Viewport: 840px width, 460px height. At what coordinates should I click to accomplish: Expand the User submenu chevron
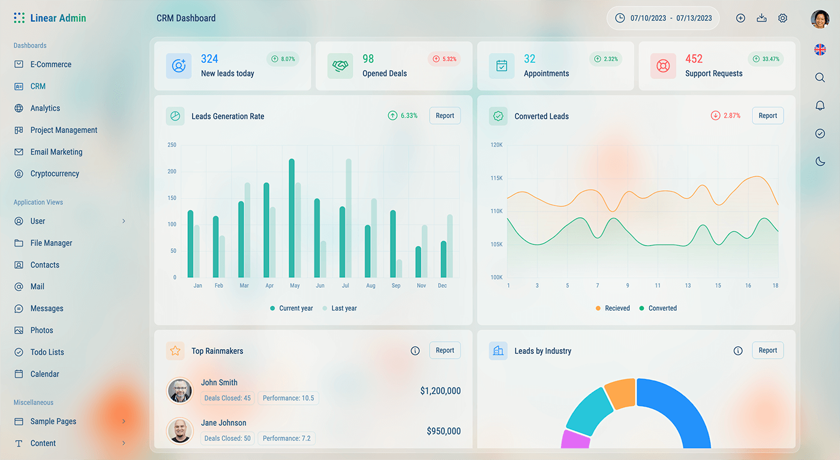click(124, 221)
